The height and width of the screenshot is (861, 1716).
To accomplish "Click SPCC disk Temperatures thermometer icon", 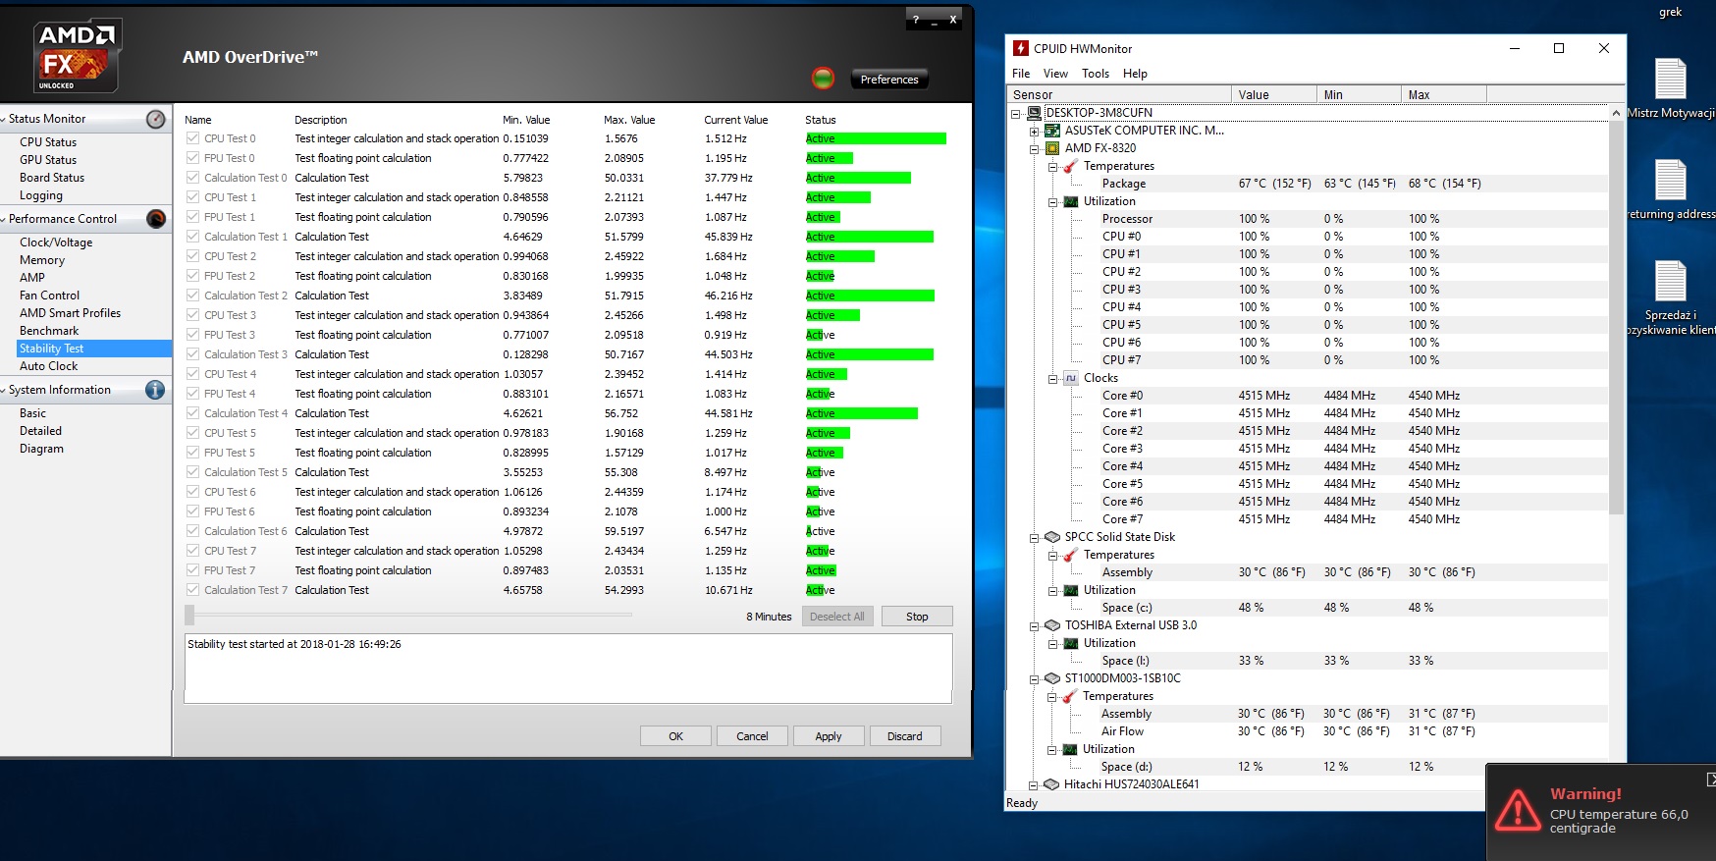I will tap(1071, 555).
